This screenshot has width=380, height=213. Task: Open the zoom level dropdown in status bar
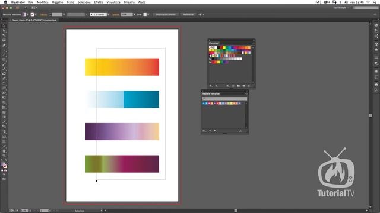tap(30, 211)
